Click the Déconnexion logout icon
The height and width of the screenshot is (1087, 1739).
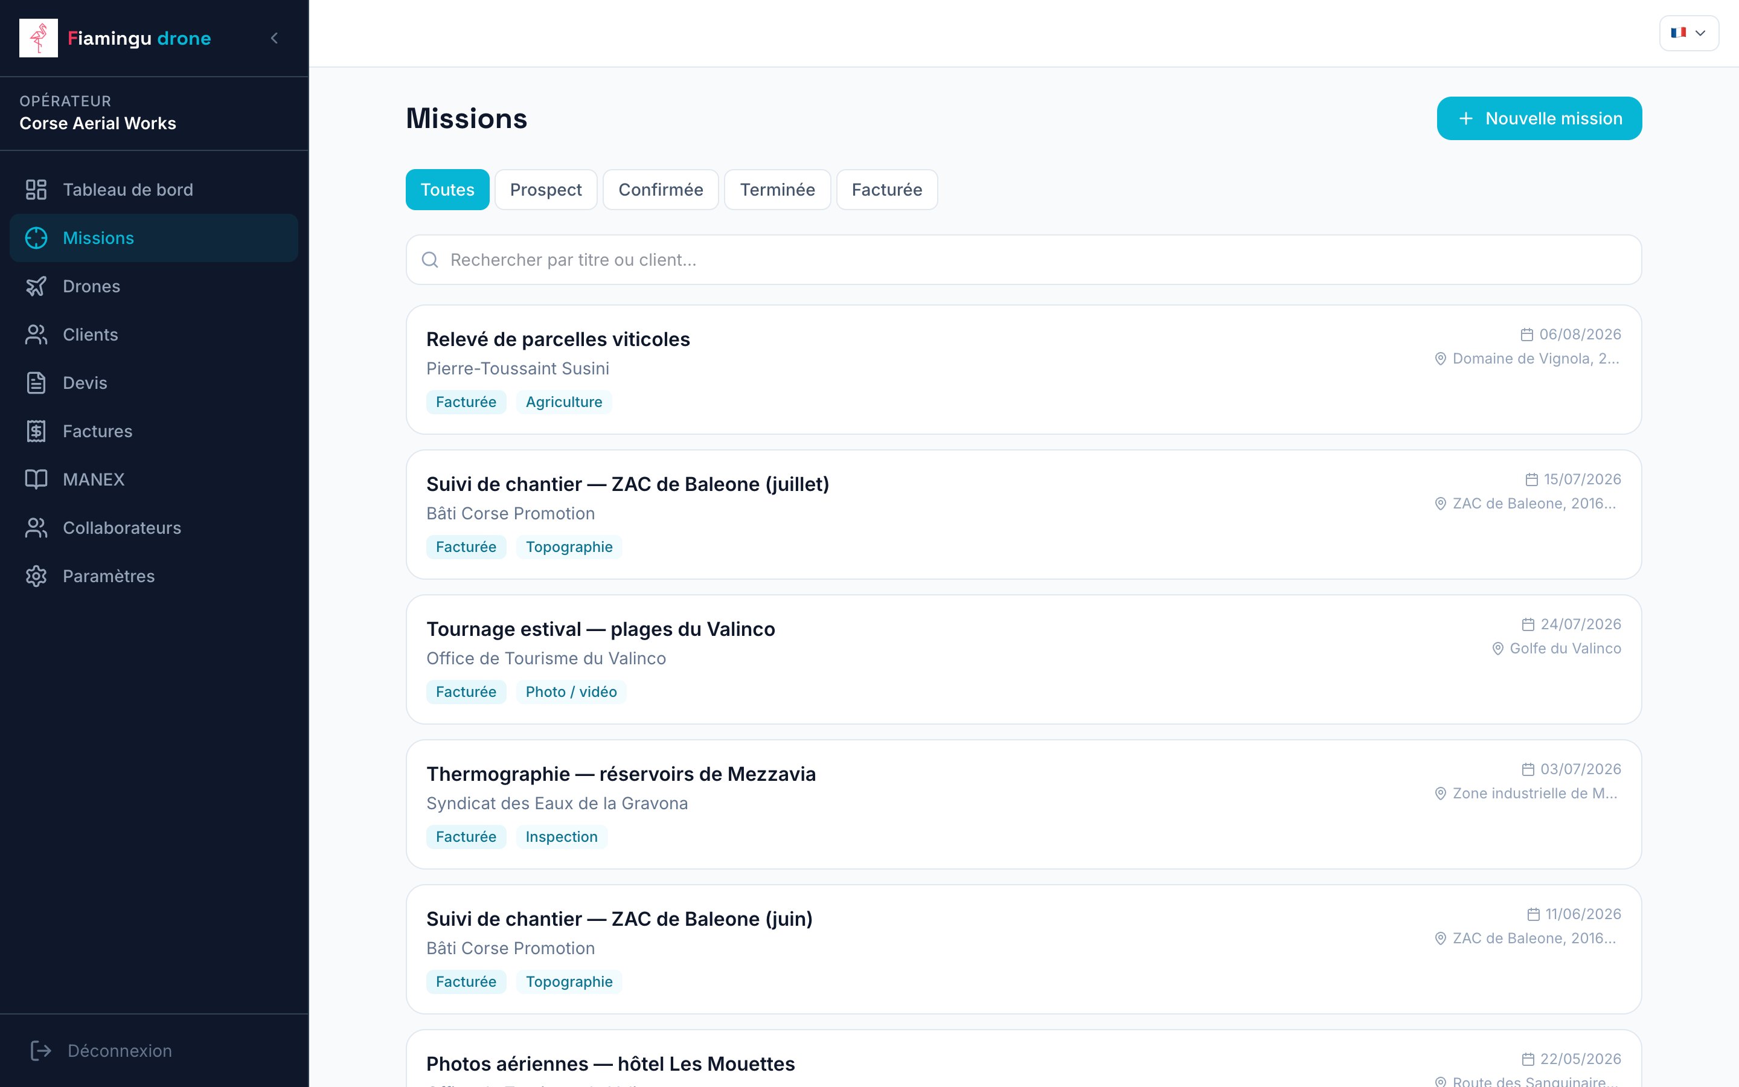click(41, 1050)
